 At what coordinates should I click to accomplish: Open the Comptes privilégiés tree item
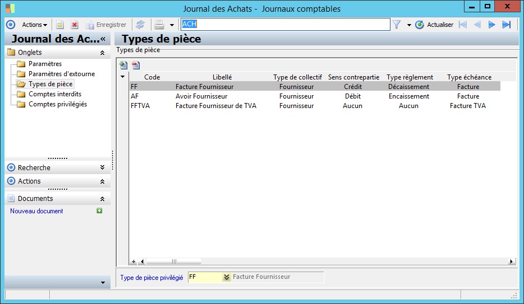pyautogui.click(x=57, y=104)
